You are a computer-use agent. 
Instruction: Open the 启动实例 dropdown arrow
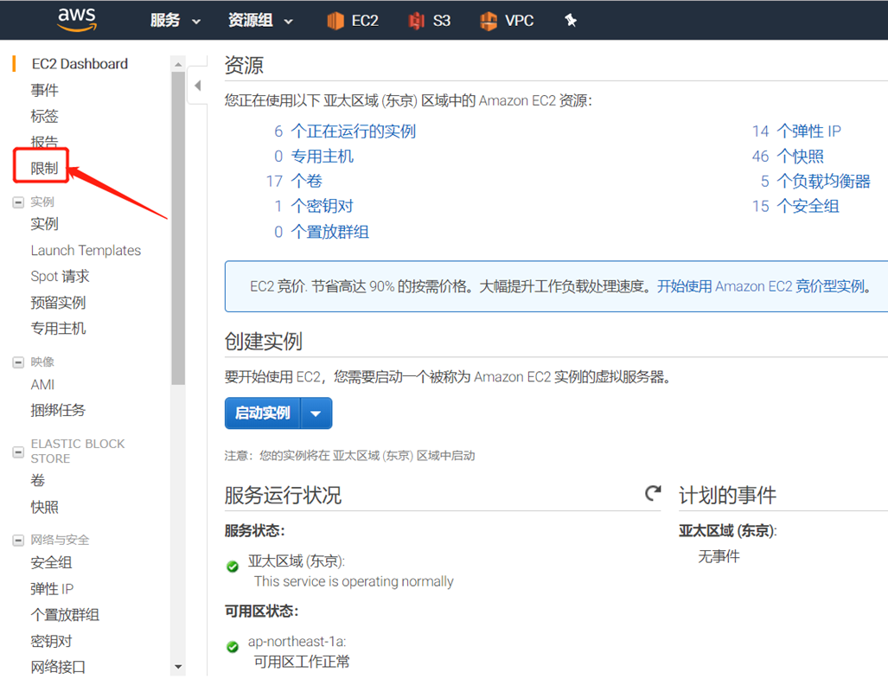tap(316, 413)
